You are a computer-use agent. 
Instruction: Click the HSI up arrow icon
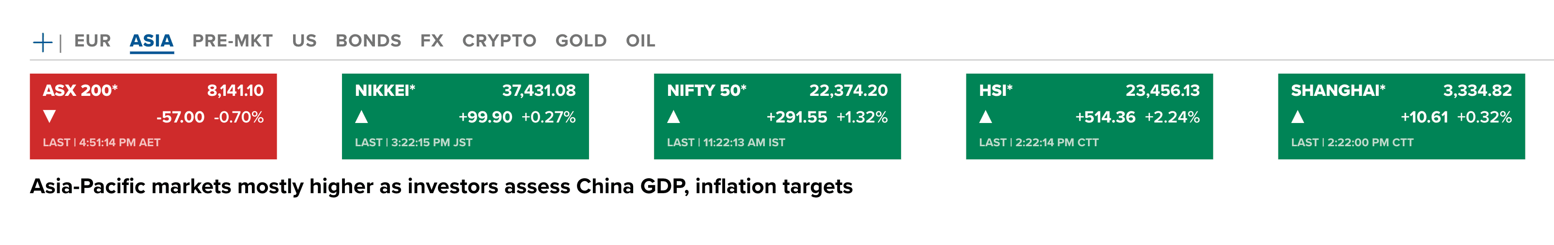click(985, 117)
